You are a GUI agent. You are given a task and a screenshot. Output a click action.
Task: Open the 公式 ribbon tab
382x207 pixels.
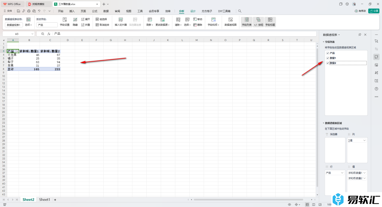(x=95, y=11)
